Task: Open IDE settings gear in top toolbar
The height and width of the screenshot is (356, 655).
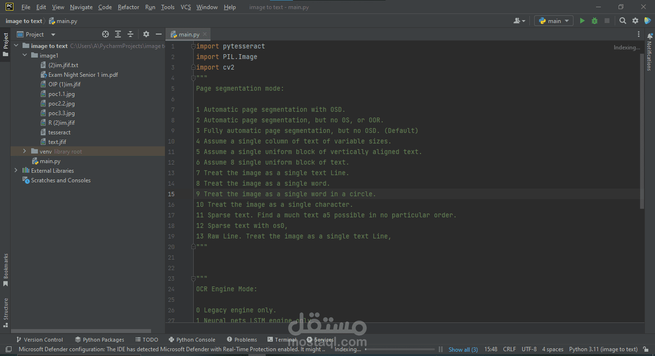Action: click(x=635, y=21)
